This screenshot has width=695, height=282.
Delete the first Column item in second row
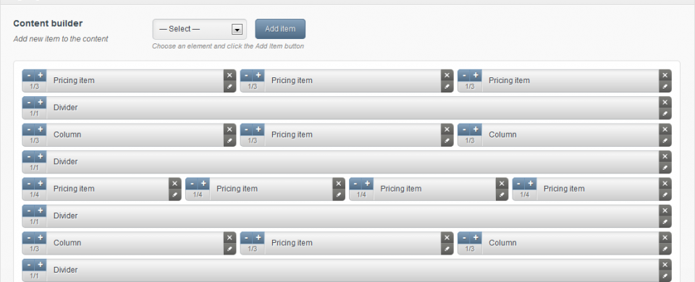[229, 129]
